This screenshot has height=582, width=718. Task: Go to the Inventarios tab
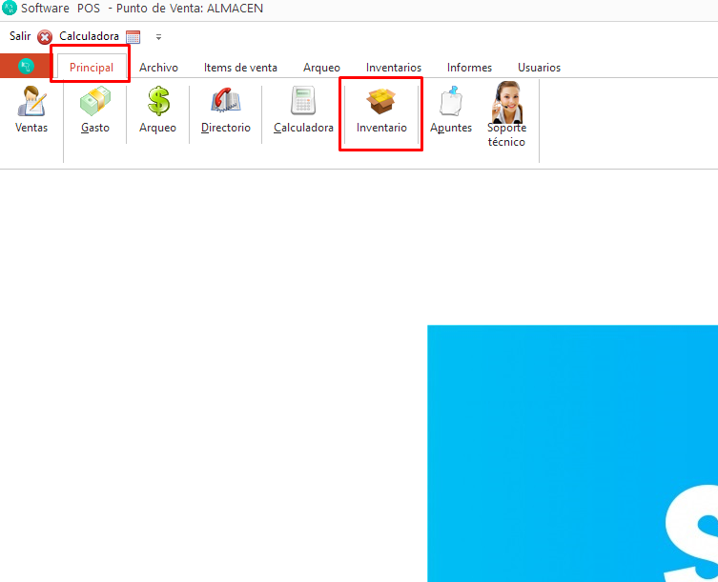click(x=394, y=68)
